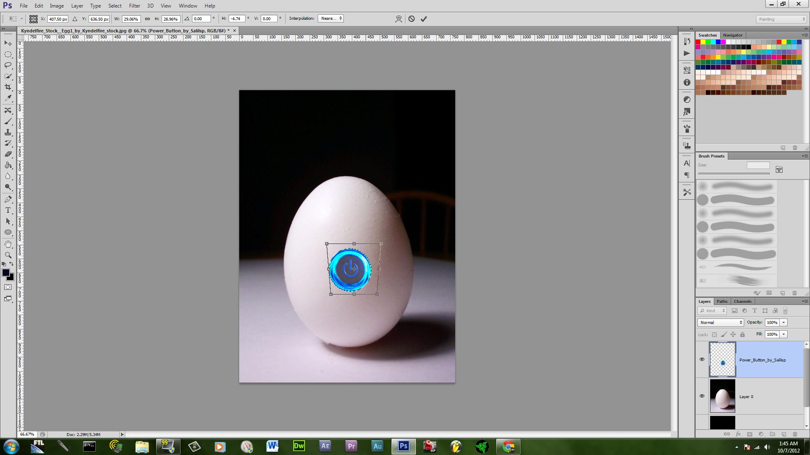Select the Horizontal Type tool
810x455 pixels.
pyautogui.click(x=8, y=210)
